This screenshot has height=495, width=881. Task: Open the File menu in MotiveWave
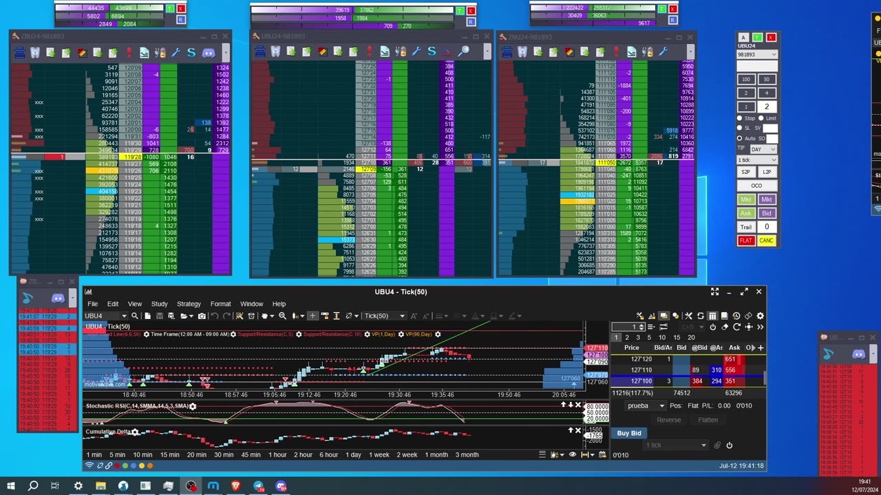[92, 304]
